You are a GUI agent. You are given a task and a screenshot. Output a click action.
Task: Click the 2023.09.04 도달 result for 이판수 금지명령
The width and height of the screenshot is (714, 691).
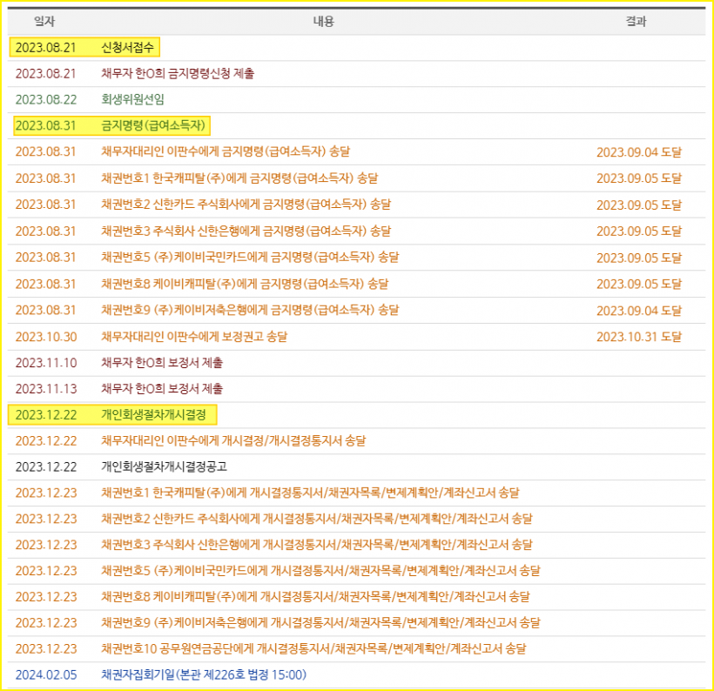click(x=639, y=152)
